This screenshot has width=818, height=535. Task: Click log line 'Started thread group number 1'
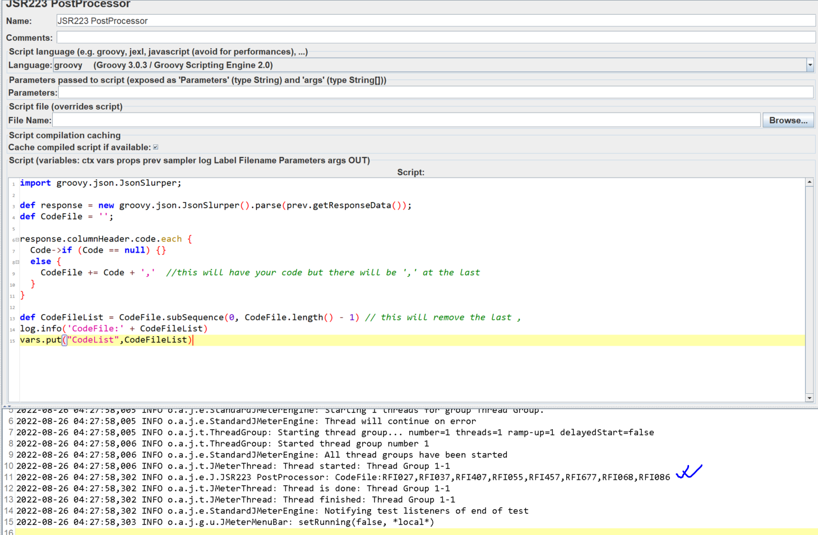click(x=223, y=444)
